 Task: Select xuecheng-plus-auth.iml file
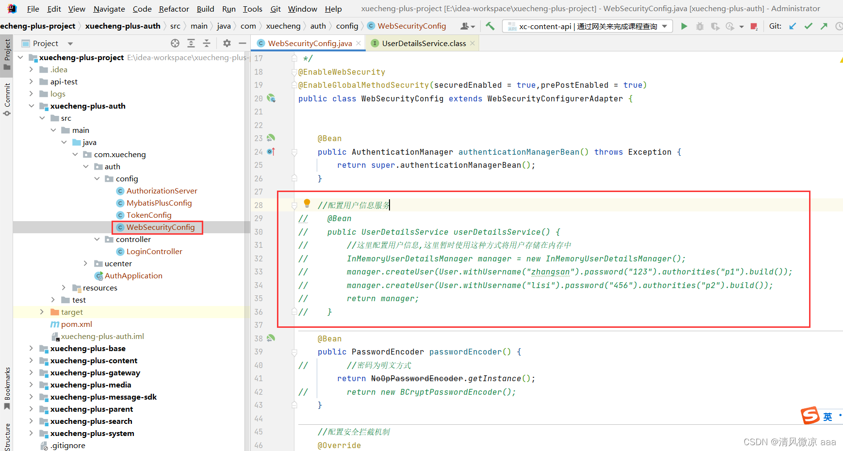pos(102,336)
